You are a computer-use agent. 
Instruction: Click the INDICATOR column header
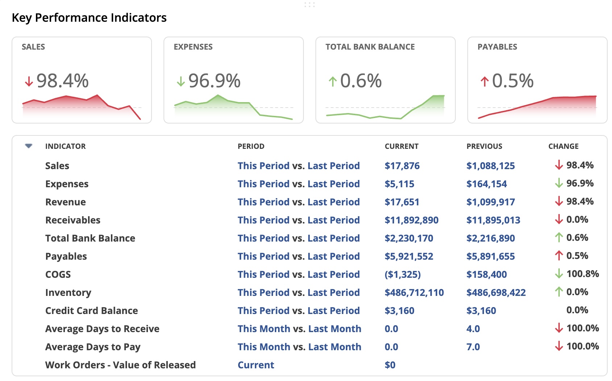[x=66, y=146]
